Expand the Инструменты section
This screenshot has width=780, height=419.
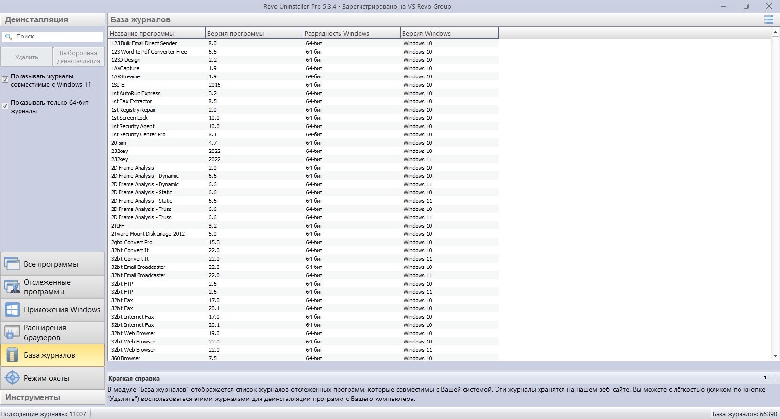pyautogui.click(x=53, y=397)
